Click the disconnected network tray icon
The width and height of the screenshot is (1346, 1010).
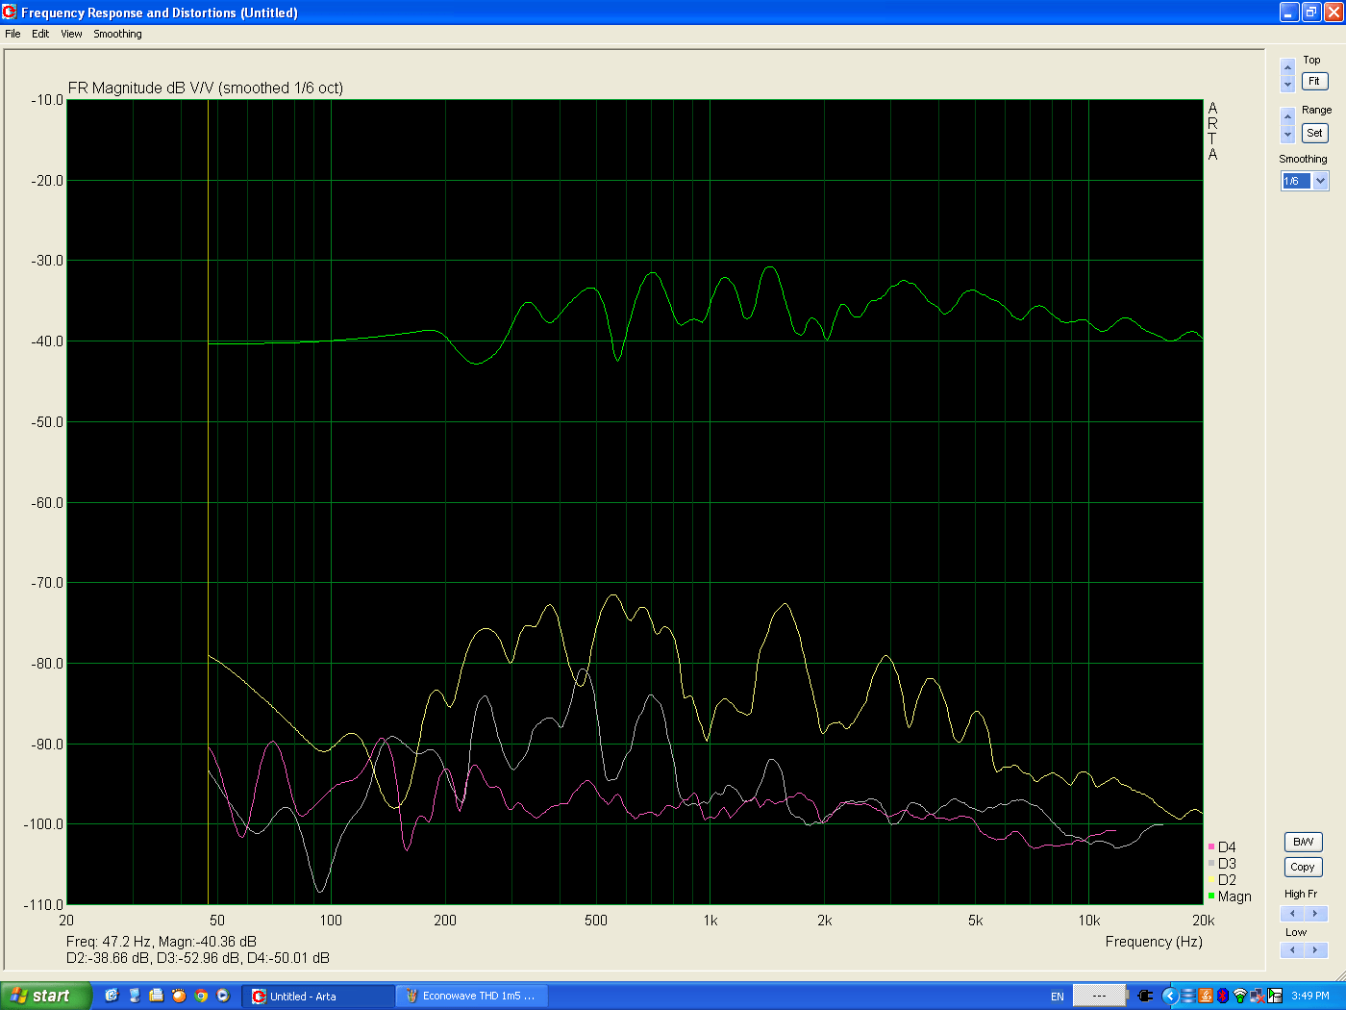(x=1258, y=996)
